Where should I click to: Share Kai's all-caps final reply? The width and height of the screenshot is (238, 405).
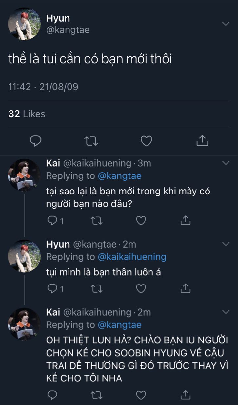[185, 395]
